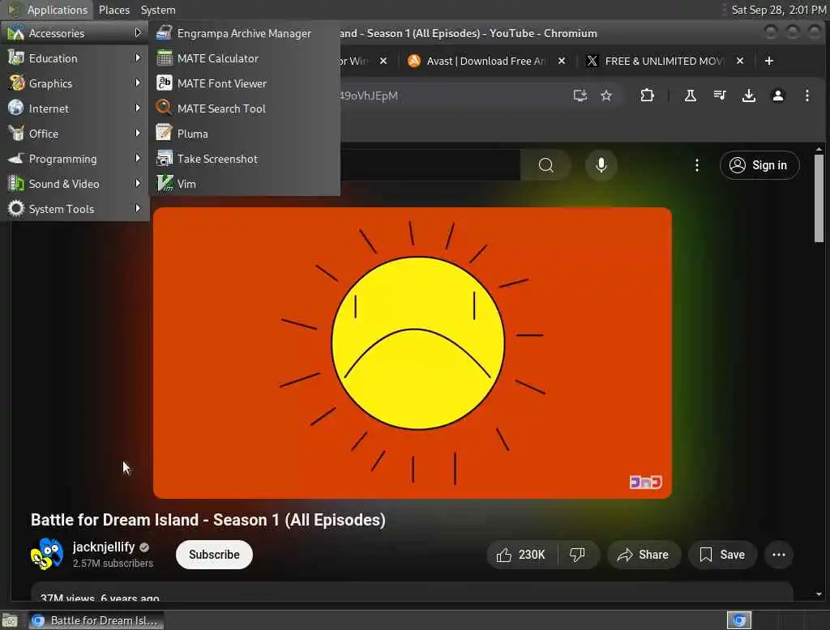830x630 pixels.
Task: Expand the Education submenu arrow
Action: click(138, 57)
